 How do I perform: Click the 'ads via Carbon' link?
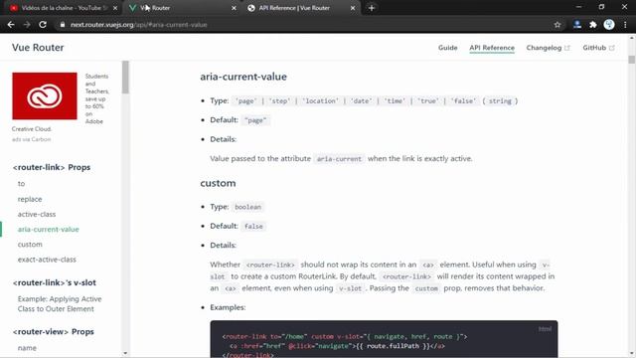[31, 139]
